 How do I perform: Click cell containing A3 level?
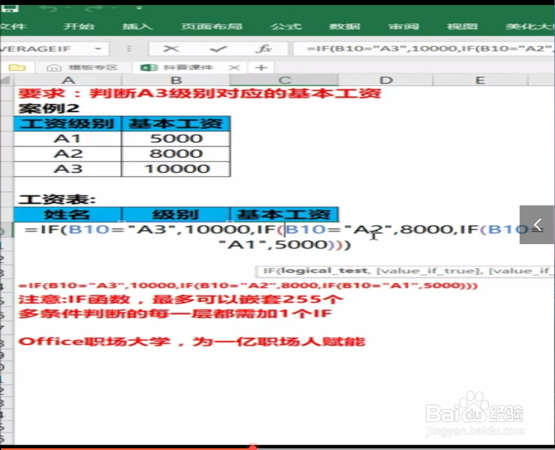pyautogui.click(x=68, y=168)
